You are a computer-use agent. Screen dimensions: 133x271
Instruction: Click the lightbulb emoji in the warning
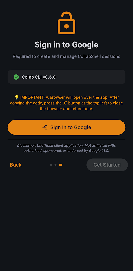pos(16,97)
